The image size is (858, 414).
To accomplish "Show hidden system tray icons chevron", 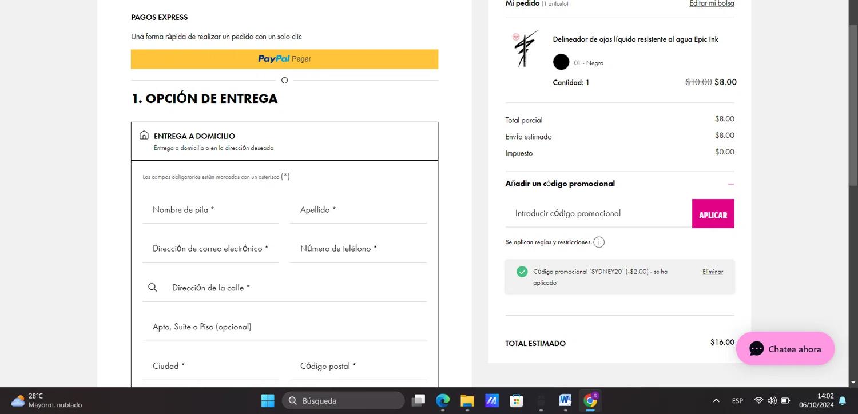I will (716, 401).
